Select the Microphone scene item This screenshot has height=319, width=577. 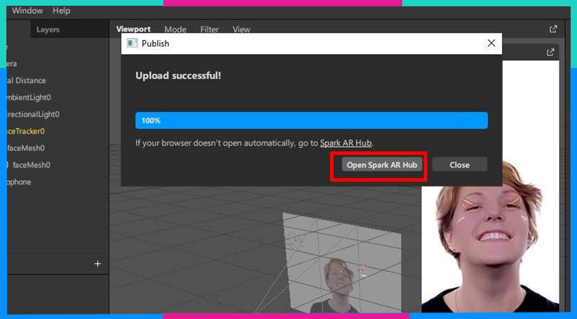pyautogui.click(x=19, y=182)
